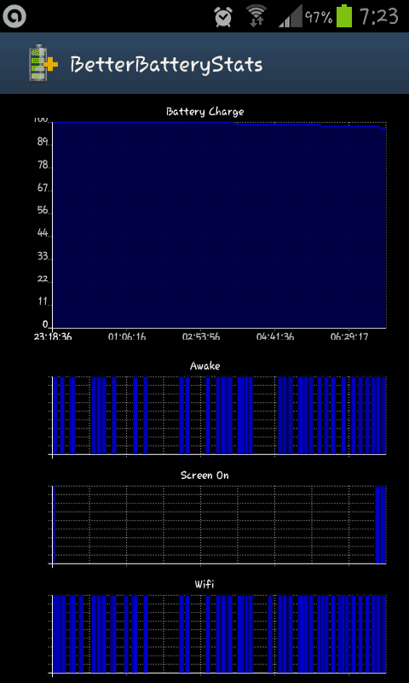Screen dimensions: 409x683
Task: Tap the 23:18:36 time axis label
Action: (x=53, y=337)
